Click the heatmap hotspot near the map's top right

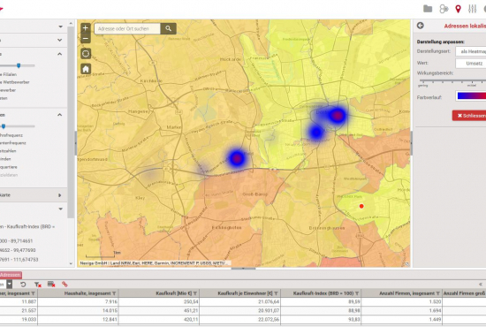(x=338, y=115)
